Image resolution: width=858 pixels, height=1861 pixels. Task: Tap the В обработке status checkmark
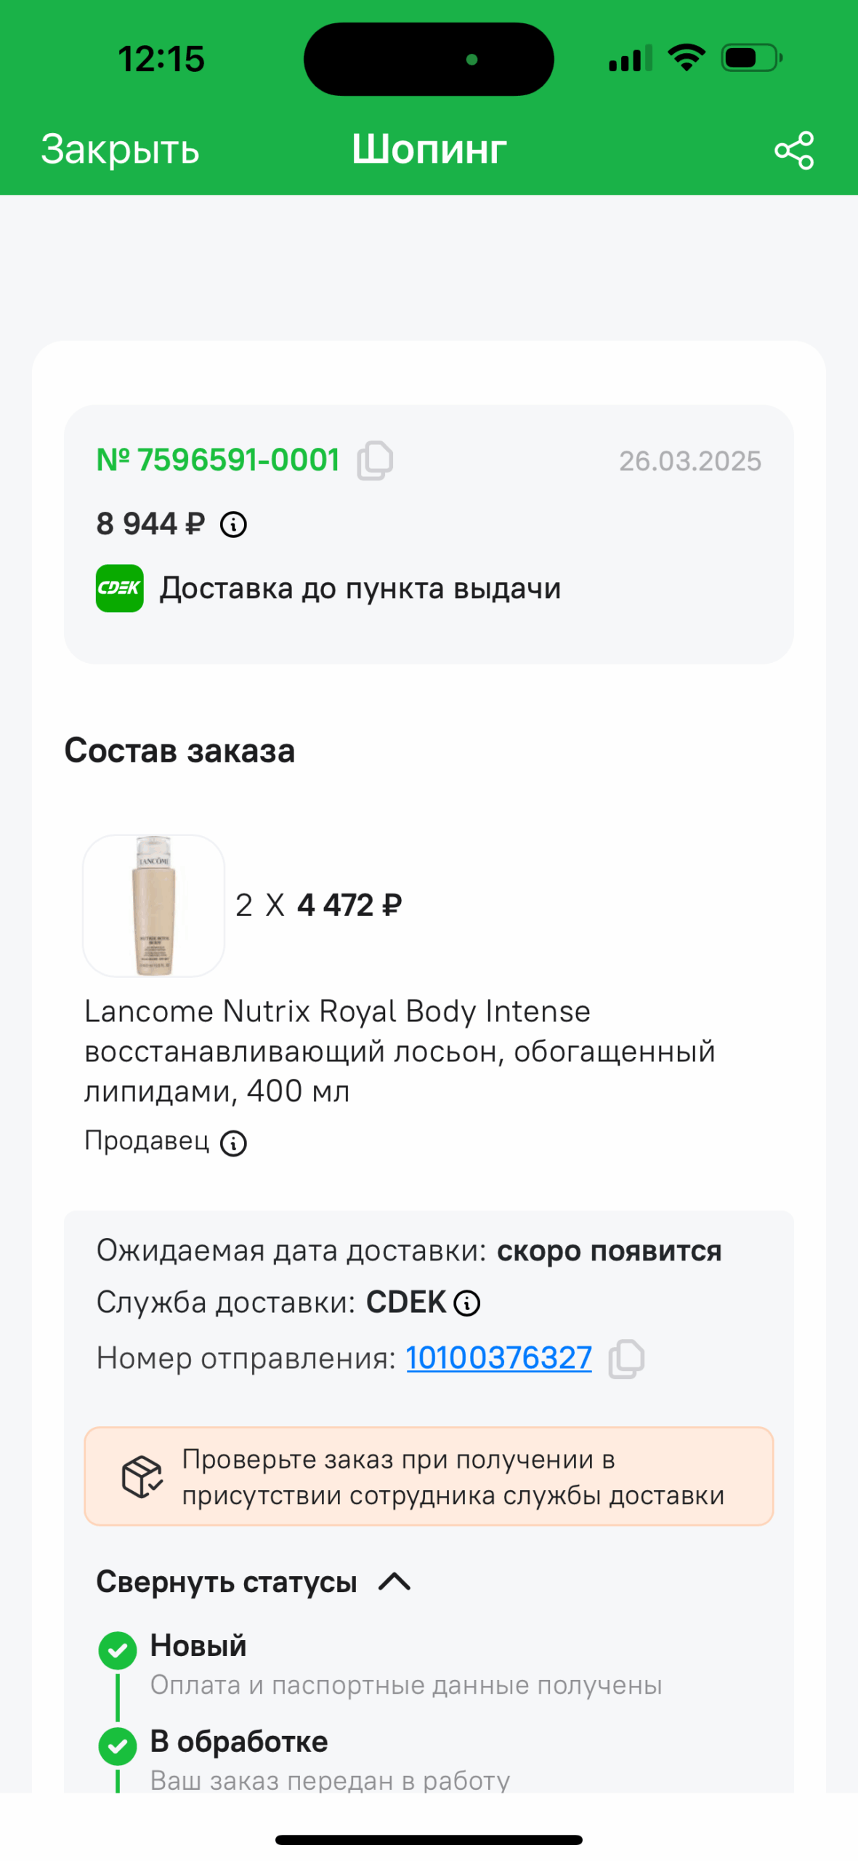click(118, 1746)
